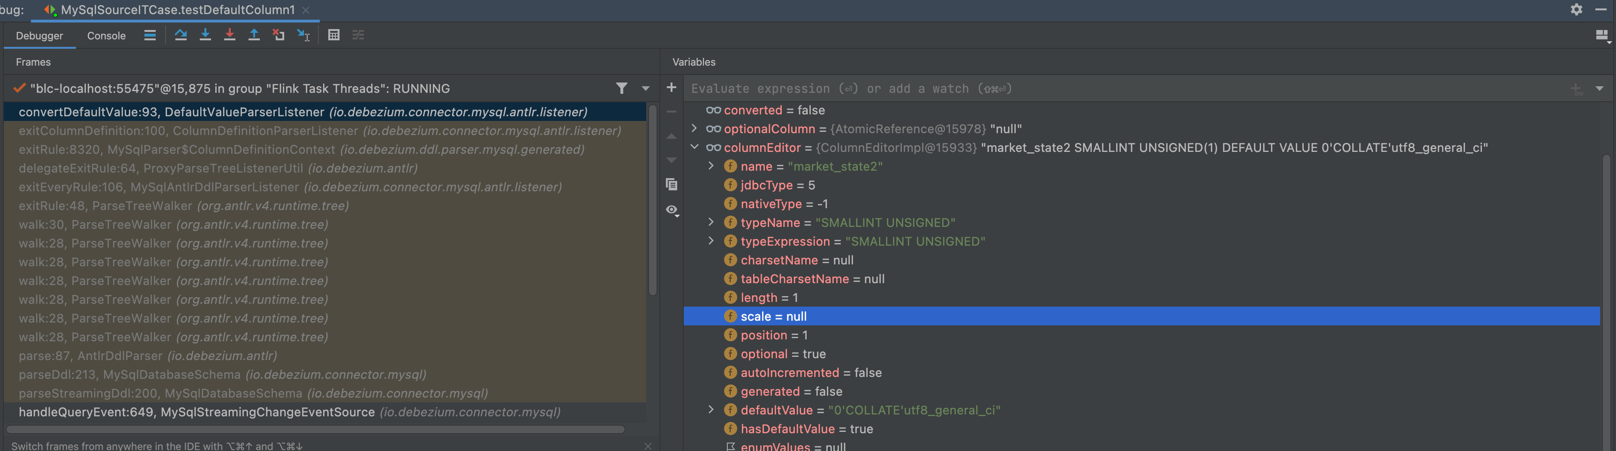This screenshot has height=451, width=1616.
Task: Step over with the toolbar button
Action: [x=181, y=35]
